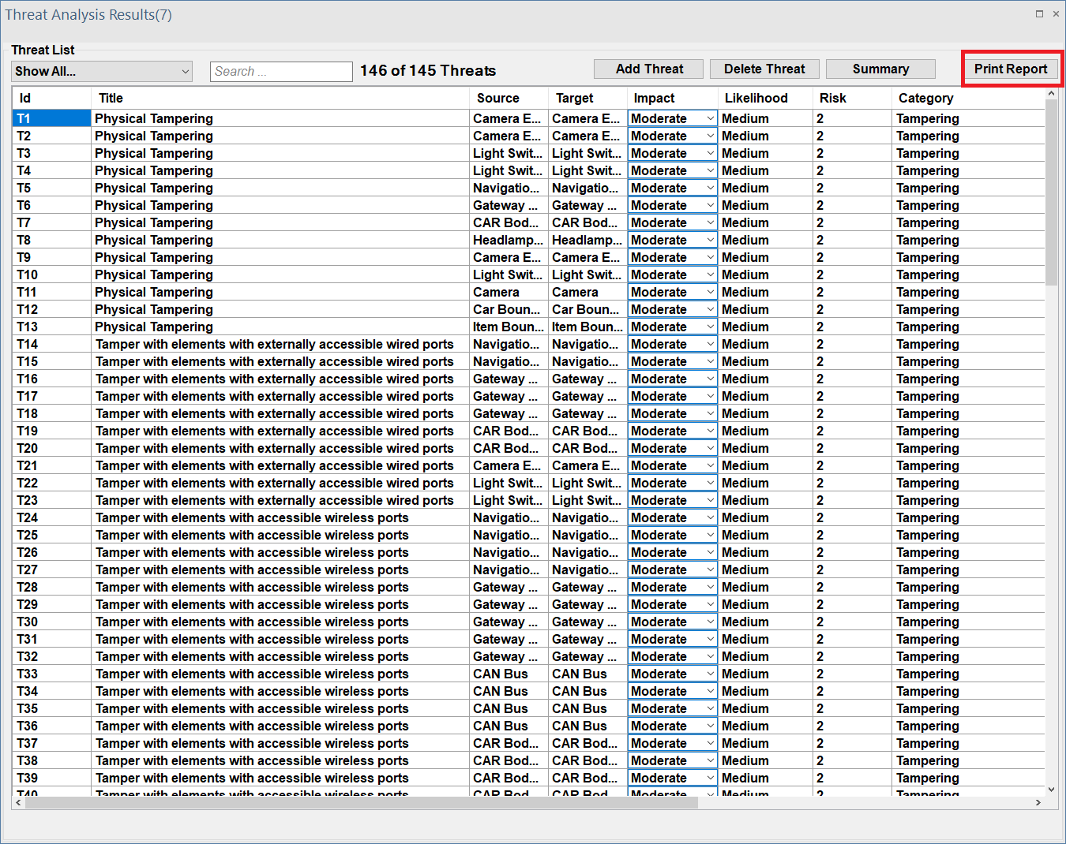Sort by the Title column header
The height and width of the screenshot is (844, 1066).
pyautogui.click(x=111, y=99)
